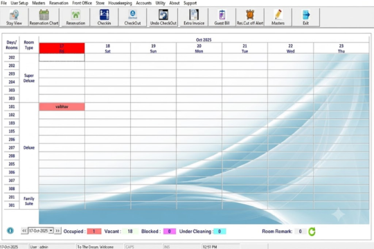
Task: Click the Family Suite room type label
Action: click(29, 201)
